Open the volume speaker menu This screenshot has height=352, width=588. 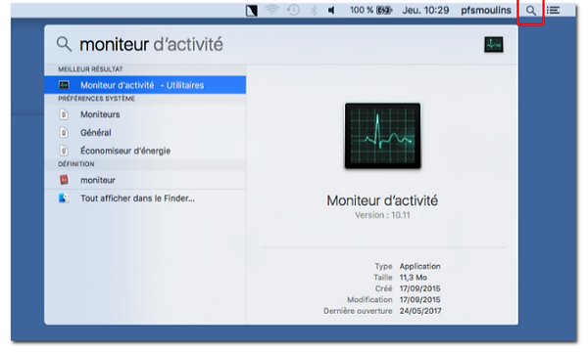pyautogui.click(x=331, y=10)
